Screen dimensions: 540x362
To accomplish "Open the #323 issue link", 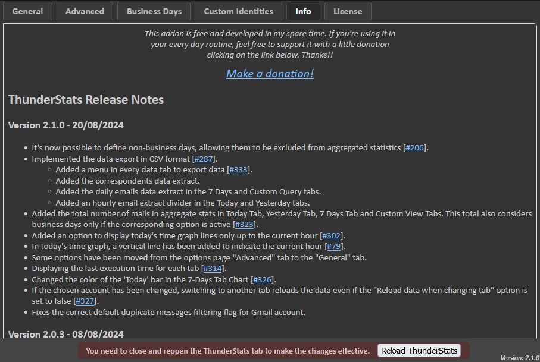I will 244,225.
